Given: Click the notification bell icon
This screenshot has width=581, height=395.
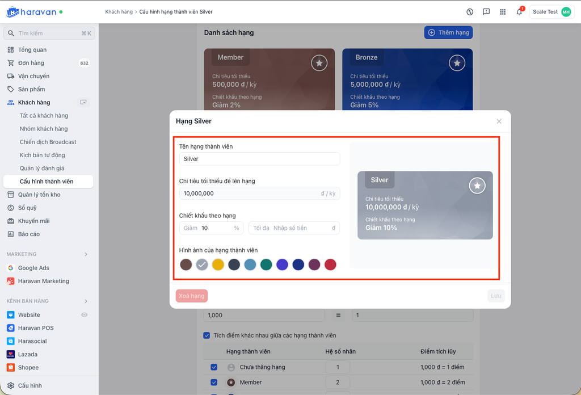Looking at the screenshot, I should coord(519,12).
